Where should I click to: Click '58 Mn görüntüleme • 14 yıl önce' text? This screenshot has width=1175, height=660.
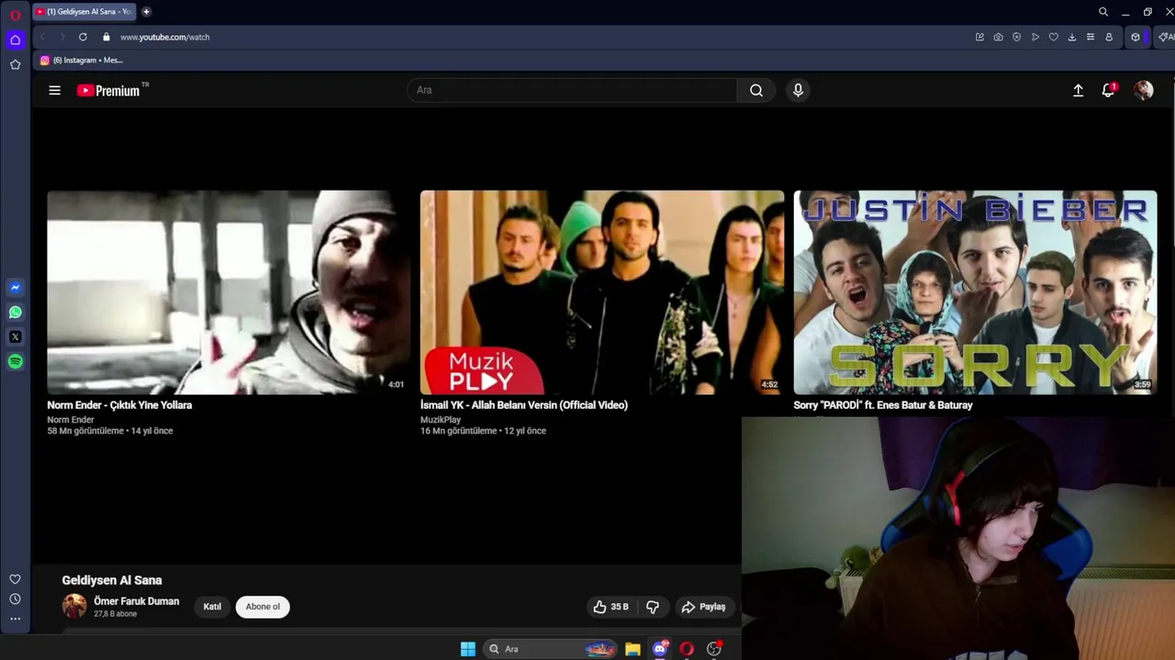(110, 431)
